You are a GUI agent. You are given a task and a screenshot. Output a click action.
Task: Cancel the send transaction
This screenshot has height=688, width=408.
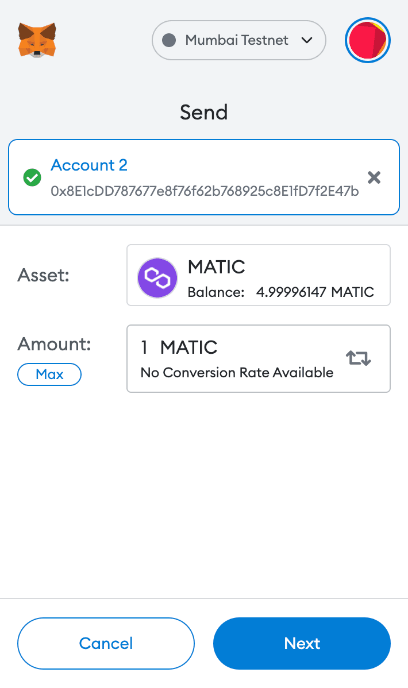pos(106,643)
